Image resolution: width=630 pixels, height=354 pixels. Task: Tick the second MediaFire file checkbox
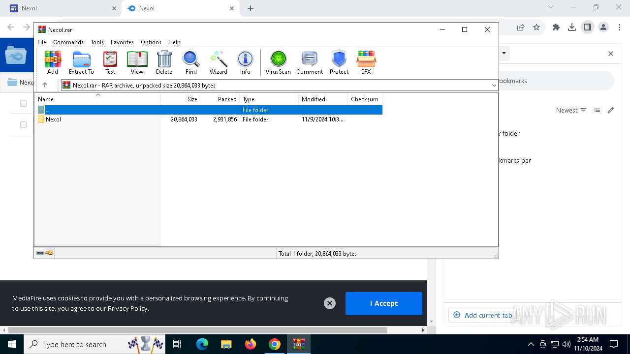coord(23,125)
